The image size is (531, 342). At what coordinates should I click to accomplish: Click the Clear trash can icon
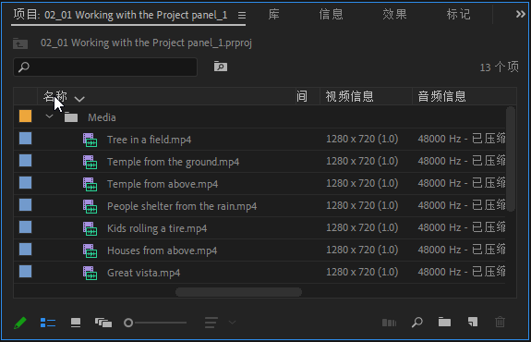(500, 322)
